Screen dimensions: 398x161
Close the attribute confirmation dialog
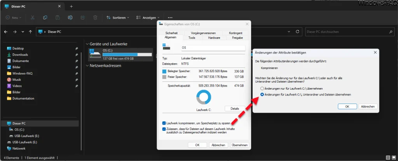tap(375, 52)
